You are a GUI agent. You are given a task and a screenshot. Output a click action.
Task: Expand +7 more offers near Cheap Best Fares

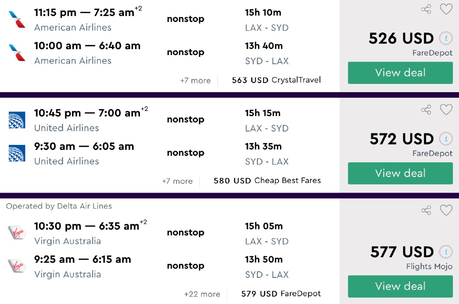pos(177,181)
